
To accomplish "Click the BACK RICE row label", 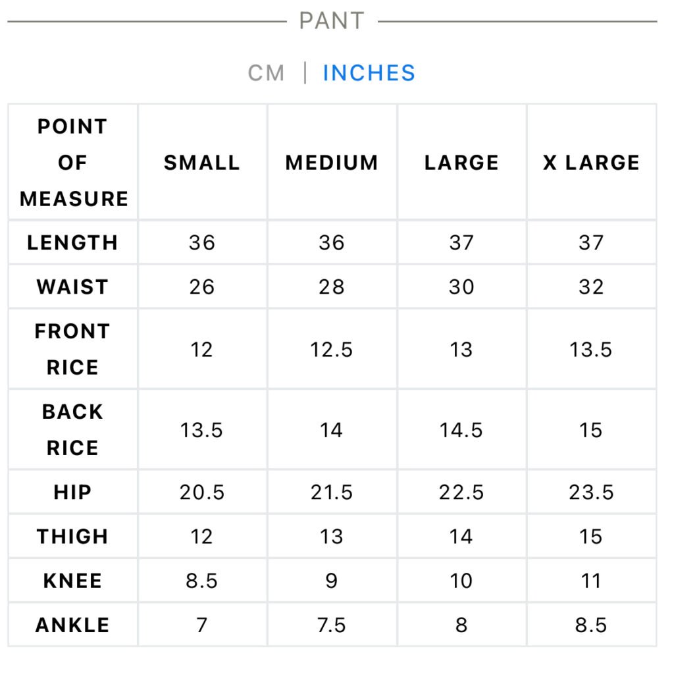I will [72, 430].
